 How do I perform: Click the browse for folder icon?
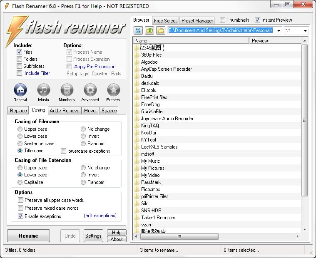[161, 31]
